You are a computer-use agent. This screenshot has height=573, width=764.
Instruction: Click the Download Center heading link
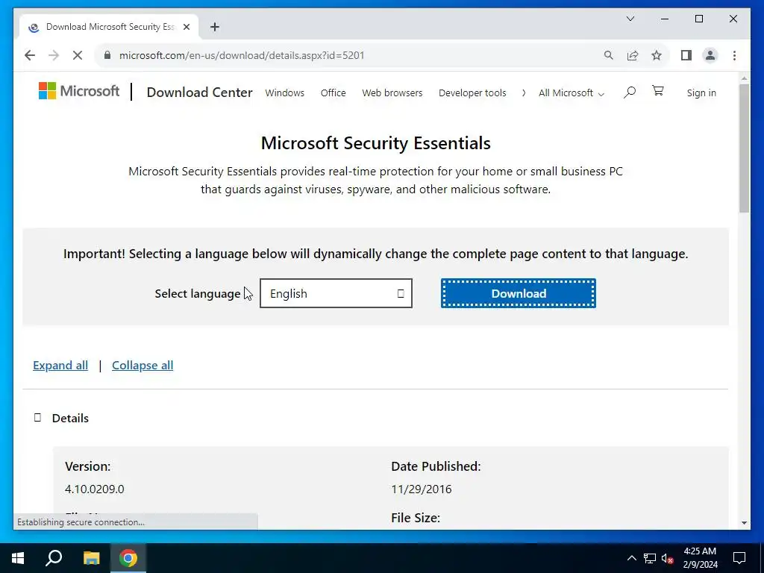(199, 92)
